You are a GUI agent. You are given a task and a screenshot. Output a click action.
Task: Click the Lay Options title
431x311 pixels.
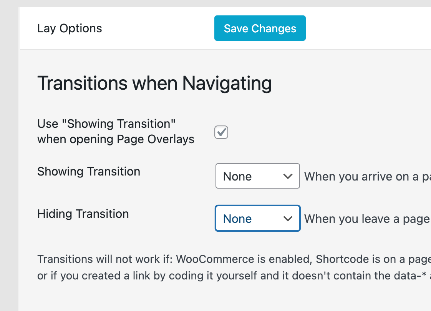[x=70, y=28]
